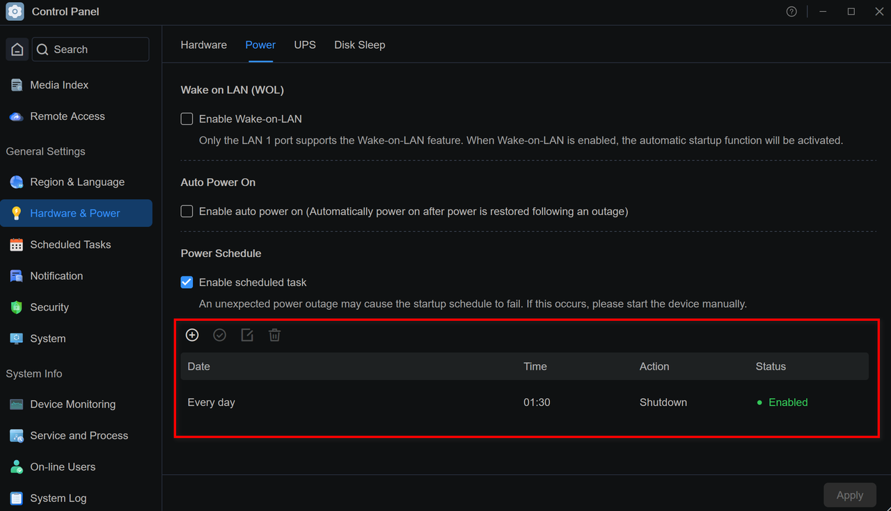Click the Power Schedule heading
Image resolution: width=891 pixels, height=511 pixels.
[221, 253]
